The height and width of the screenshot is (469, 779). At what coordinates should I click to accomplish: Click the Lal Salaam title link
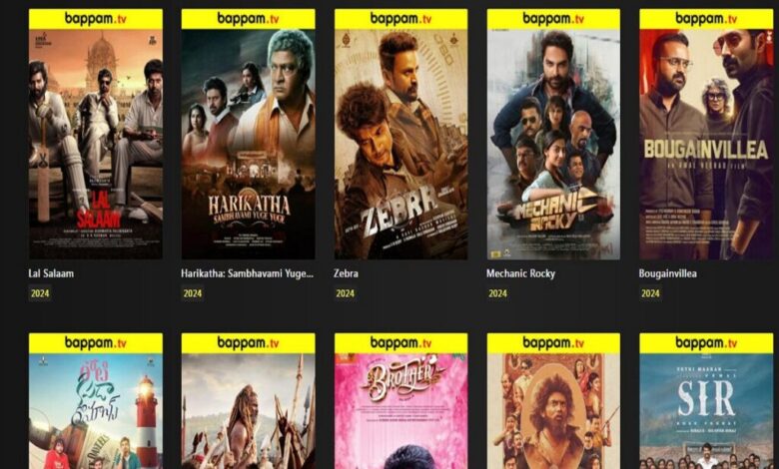point(51,273)
